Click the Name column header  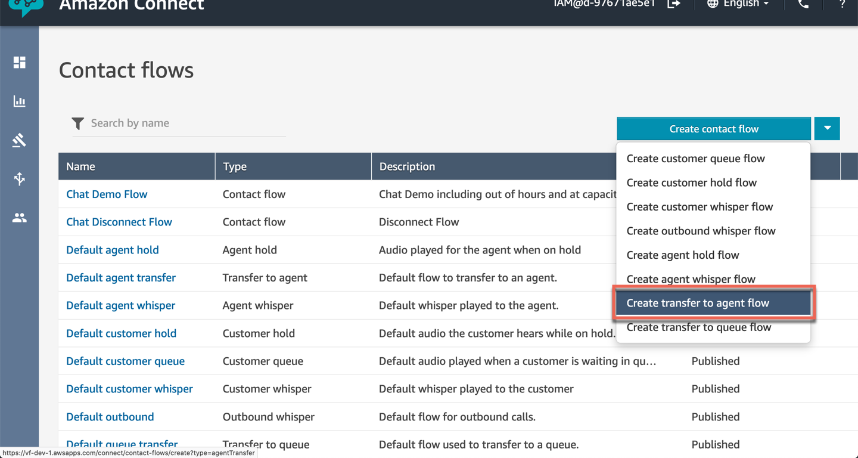pyautogui.click(x=80, y=166)
